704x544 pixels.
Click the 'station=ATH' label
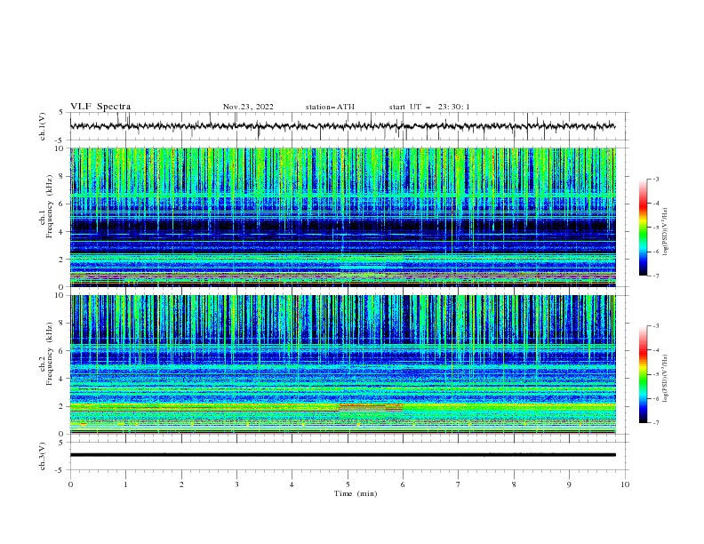click(x=330, y=107)
